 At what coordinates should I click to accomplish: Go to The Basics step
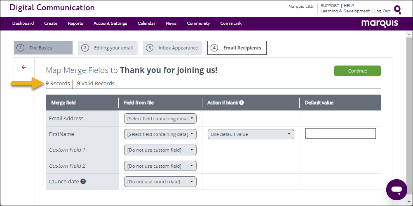(43, 48)
